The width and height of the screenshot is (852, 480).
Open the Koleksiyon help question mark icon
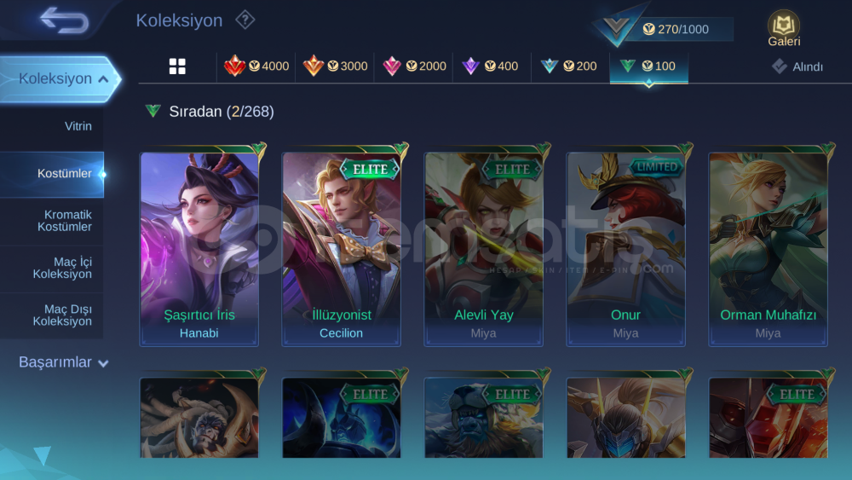245,20
